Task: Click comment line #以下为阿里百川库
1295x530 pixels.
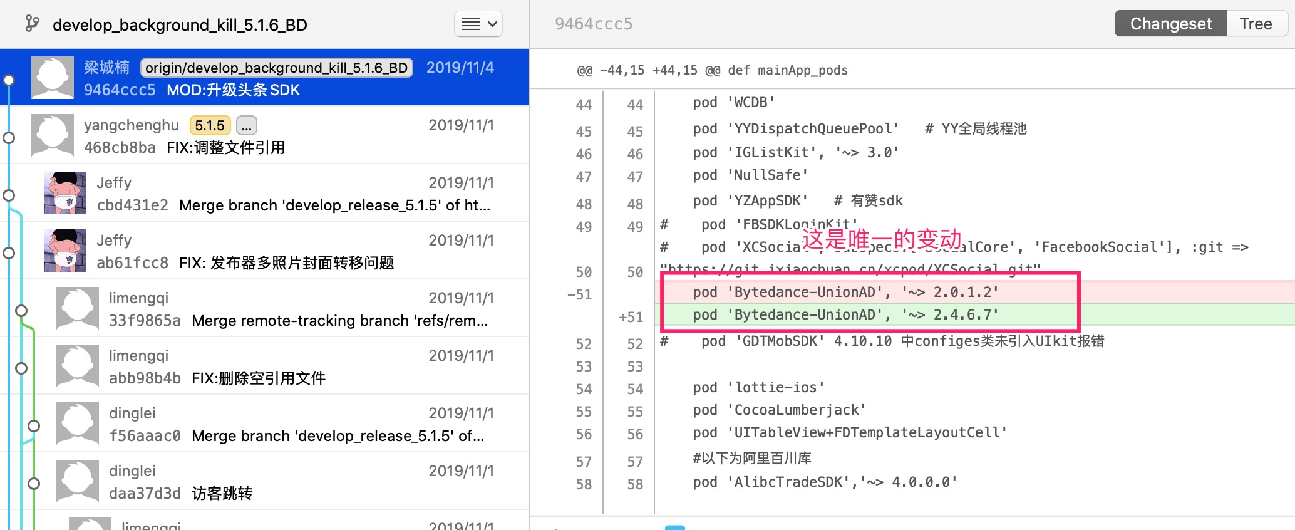Action: click(x=752, y=458)
